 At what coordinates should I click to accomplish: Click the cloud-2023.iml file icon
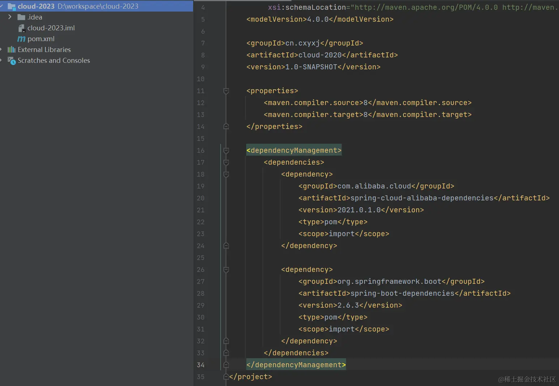pos(22,28)
